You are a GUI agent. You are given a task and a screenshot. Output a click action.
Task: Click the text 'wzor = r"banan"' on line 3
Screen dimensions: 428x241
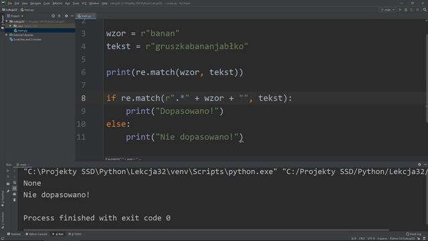pos(142,33)
